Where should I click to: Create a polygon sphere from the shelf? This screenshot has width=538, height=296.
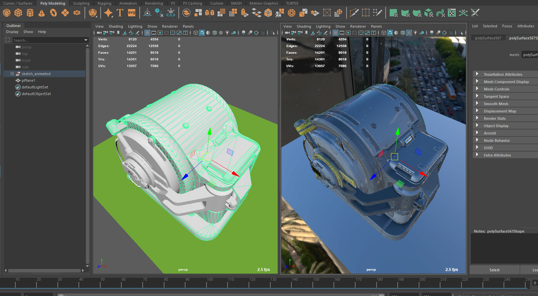coord(7,13)
